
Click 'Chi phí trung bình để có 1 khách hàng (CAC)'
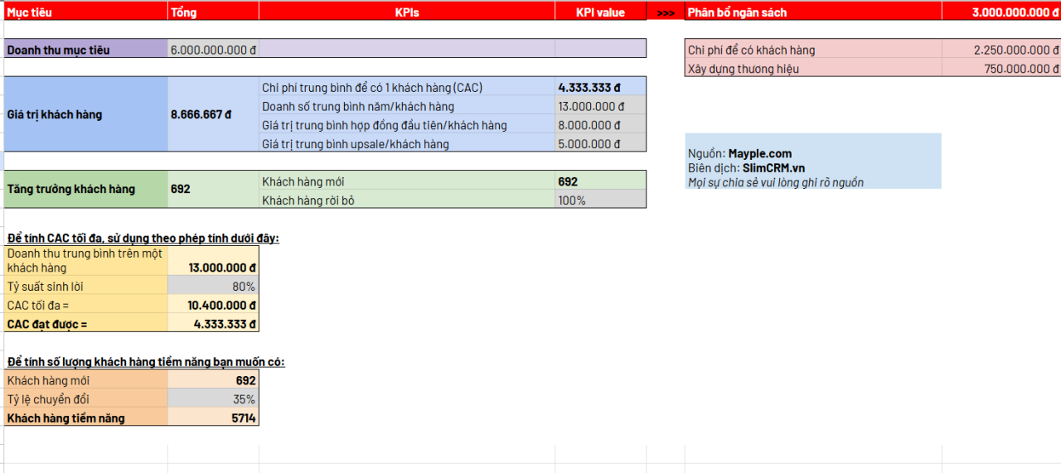[407, 87]
